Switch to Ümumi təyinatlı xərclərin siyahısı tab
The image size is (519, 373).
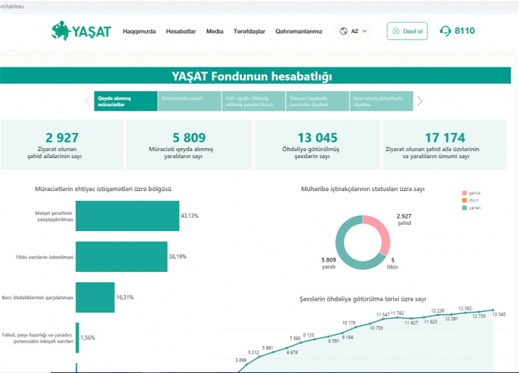[x=317, y=101]
